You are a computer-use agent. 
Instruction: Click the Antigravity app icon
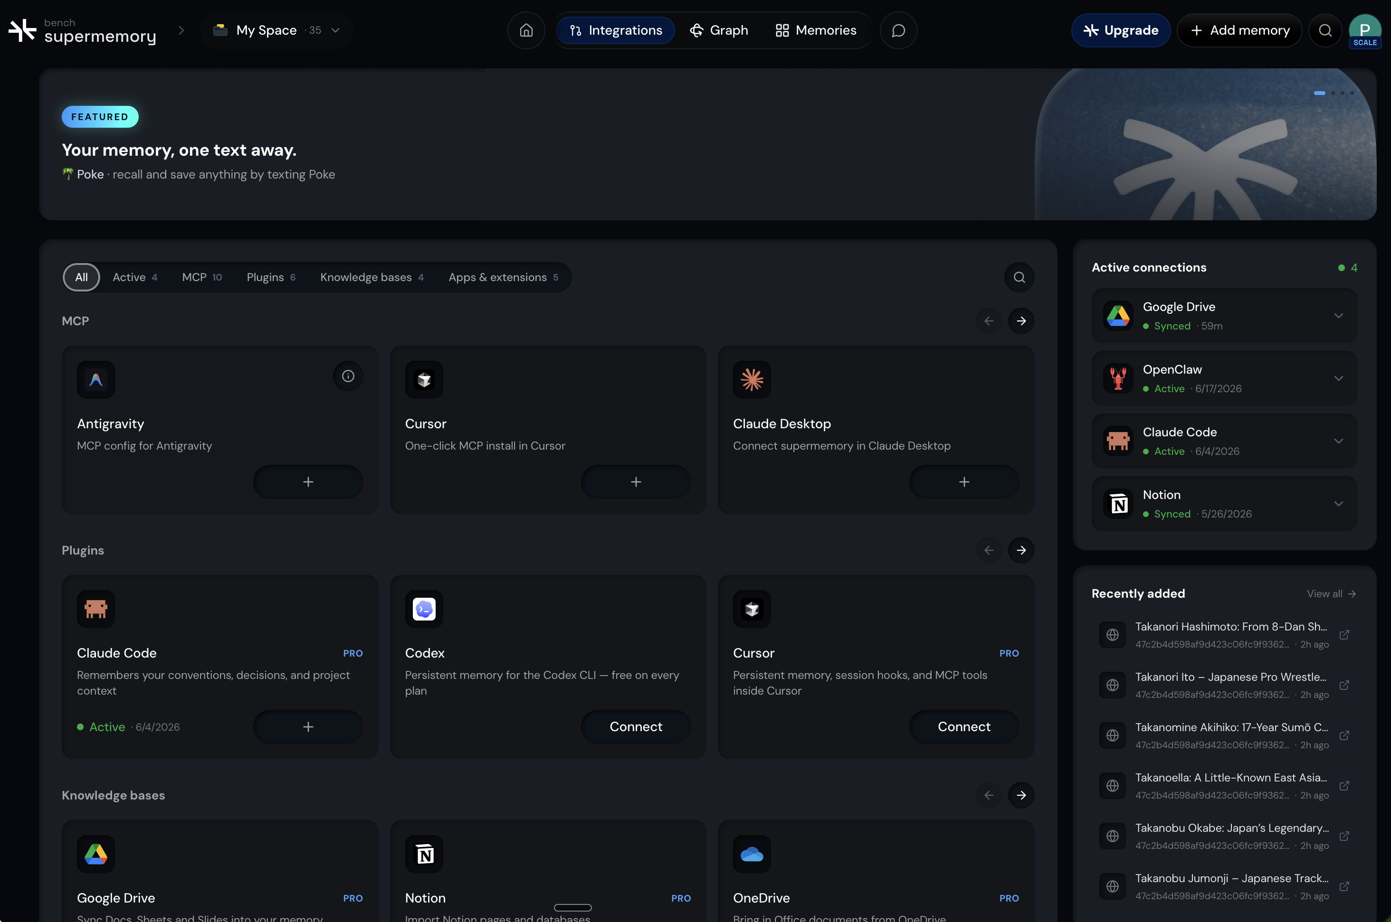pos(96,380)
